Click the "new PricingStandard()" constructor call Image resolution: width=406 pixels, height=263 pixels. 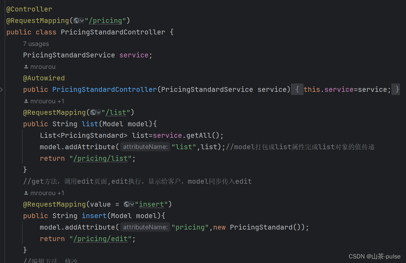coord(259,228)
